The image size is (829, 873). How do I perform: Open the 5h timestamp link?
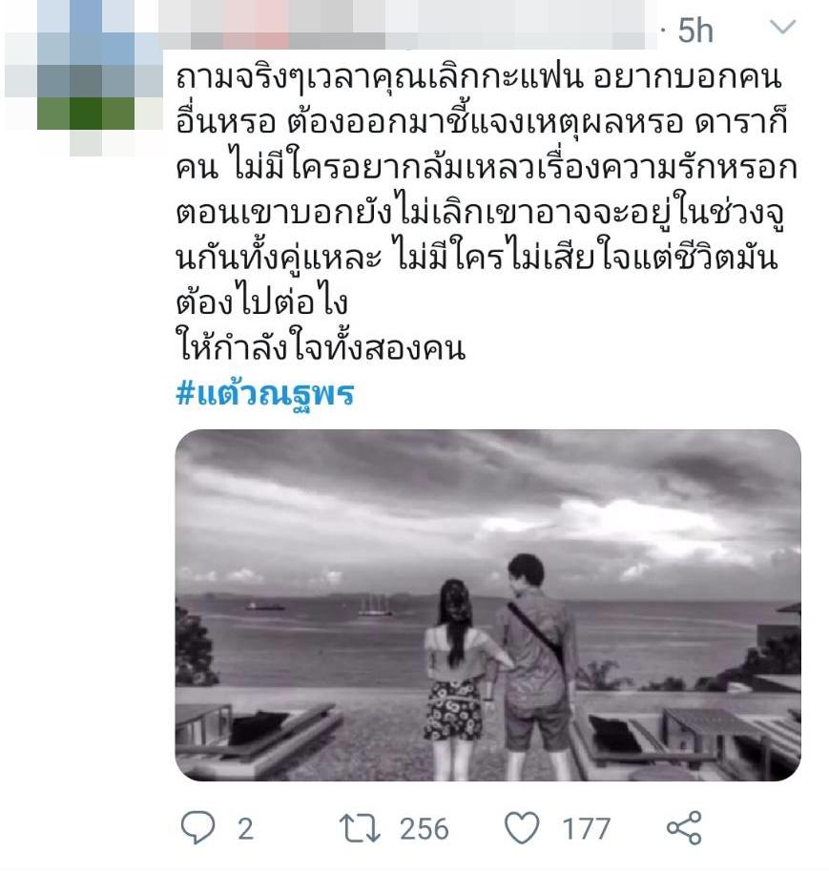click(695, 31)
